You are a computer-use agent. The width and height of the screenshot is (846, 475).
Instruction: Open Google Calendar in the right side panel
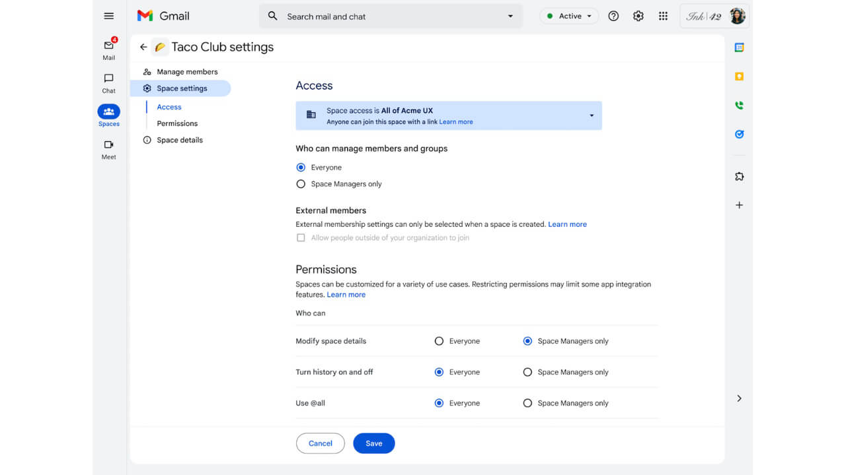pyautogui.click(x=739, y=47)
